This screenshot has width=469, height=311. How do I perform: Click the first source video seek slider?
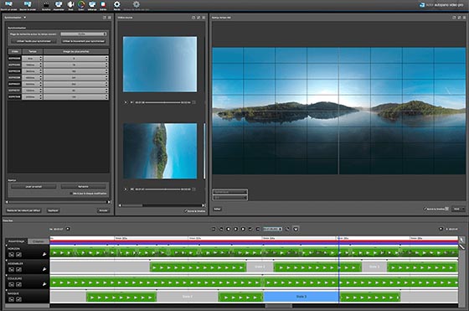click(x=163, y=102)
